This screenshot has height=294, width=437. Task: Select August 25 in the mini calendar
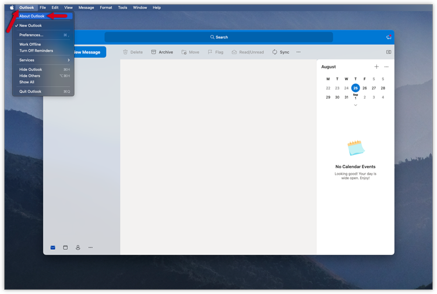[355, 88]
